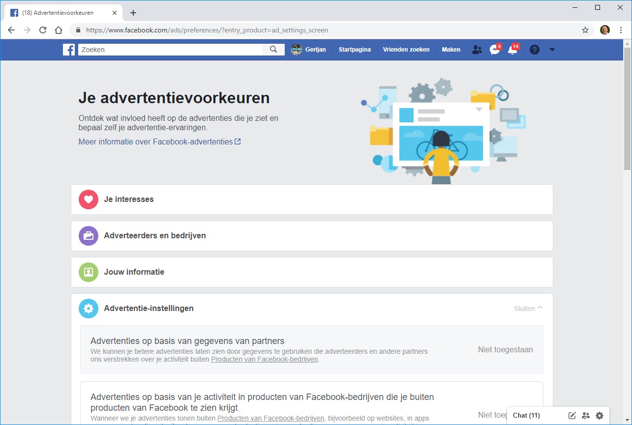
Task: Click the Advertentie-instellingen heading
Action: click(149, 309)
